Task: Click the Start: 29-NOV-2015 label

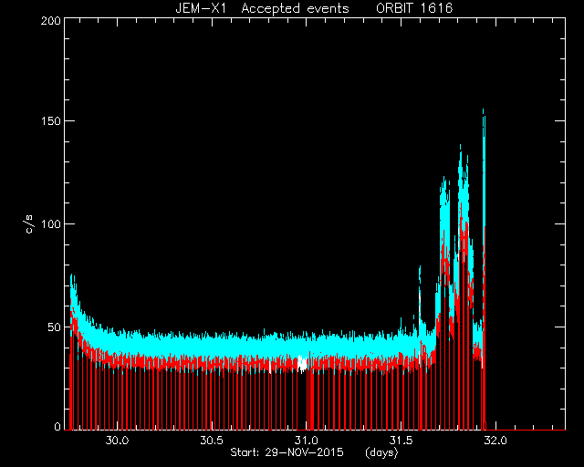Action: [287, 452]
